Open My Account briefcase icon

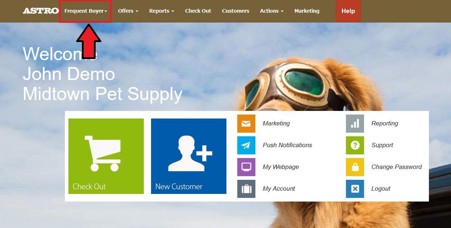tap(246, 189)
